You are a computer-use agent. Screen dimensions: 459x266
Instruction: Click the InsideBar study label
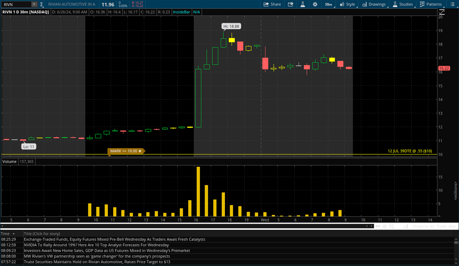click(x=182, y=12)
